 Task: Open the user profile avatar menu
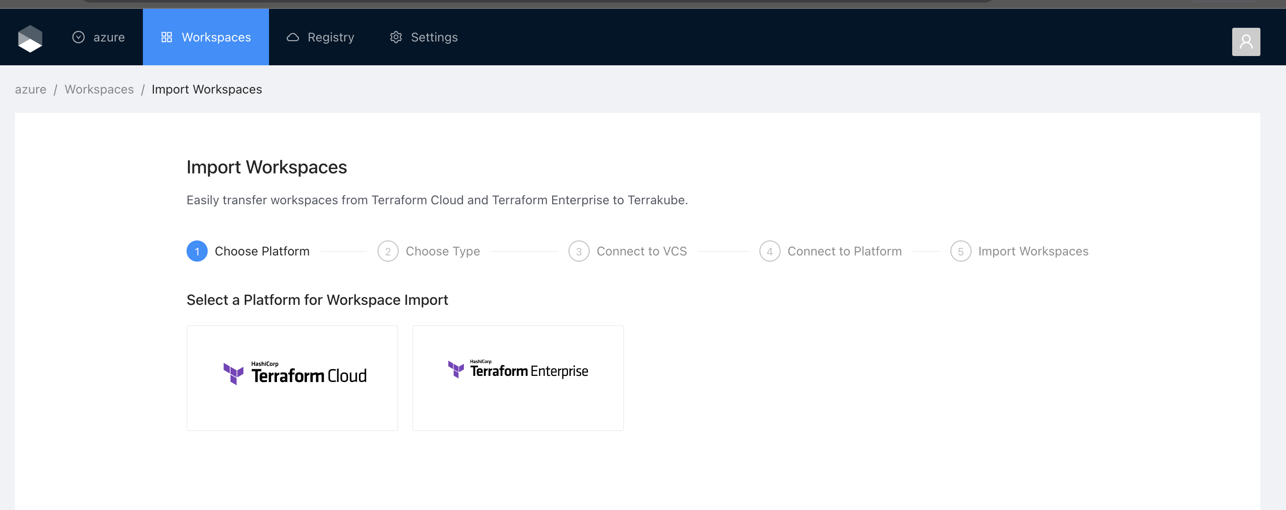pyautogui.click(x=1245, y=41)
